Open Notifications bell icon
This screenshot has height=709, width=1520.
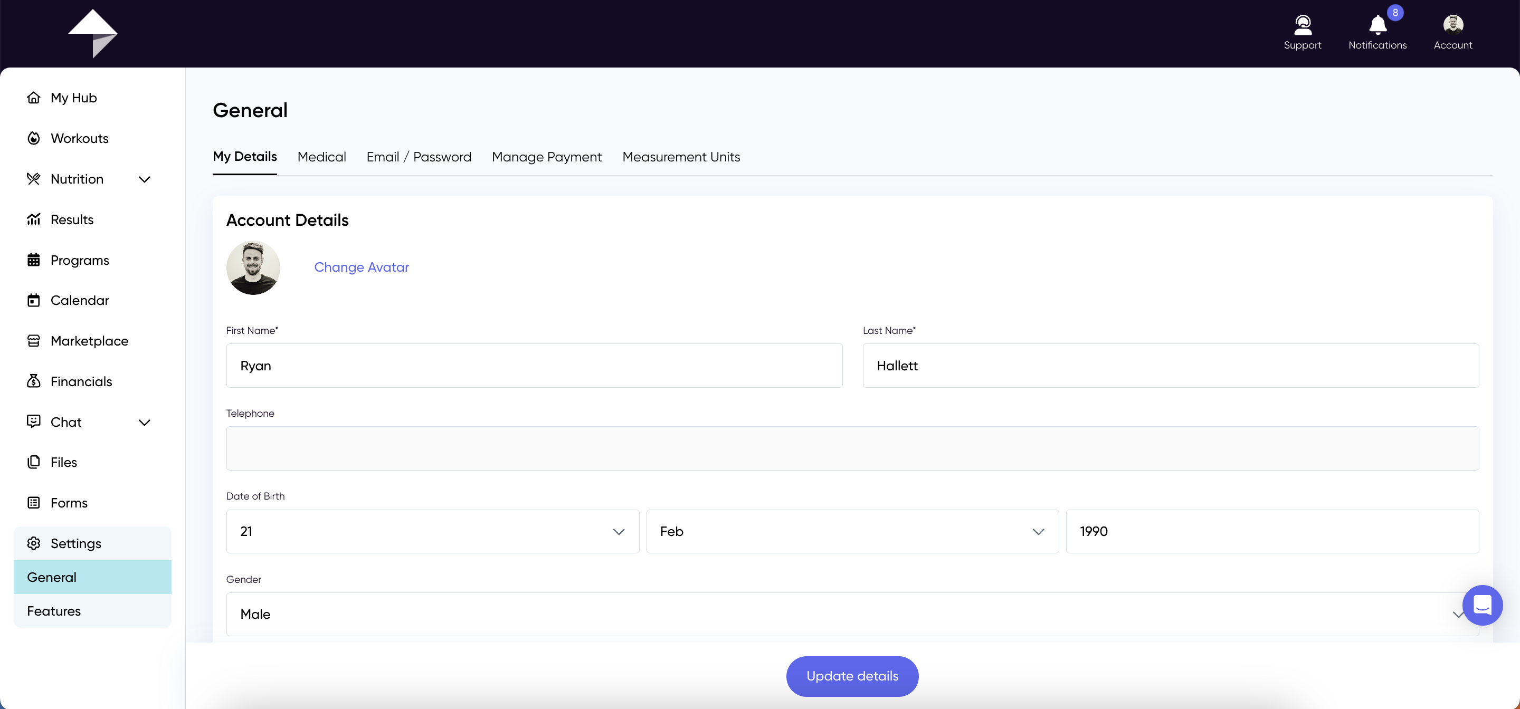1377,25
